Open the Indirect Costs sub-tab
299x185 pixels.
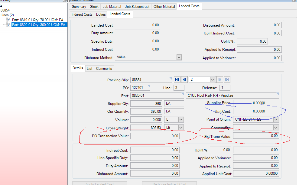pyautogui.click(x=82, y=15)
